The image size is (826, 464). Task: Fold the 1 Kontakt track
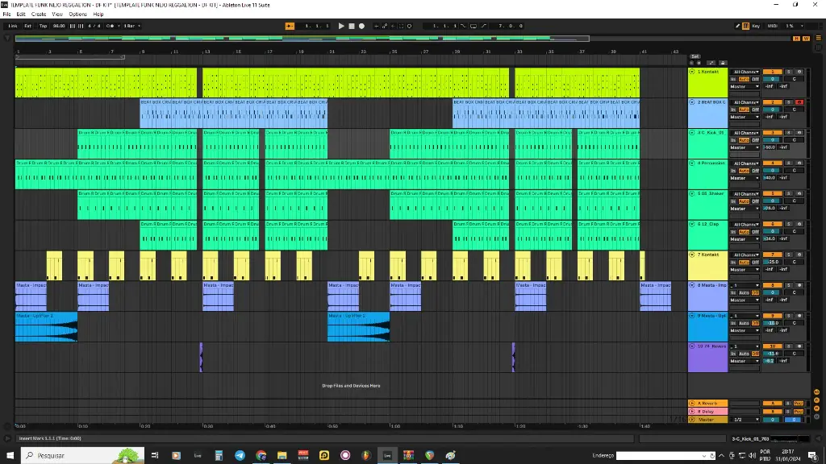coord(692,72)
